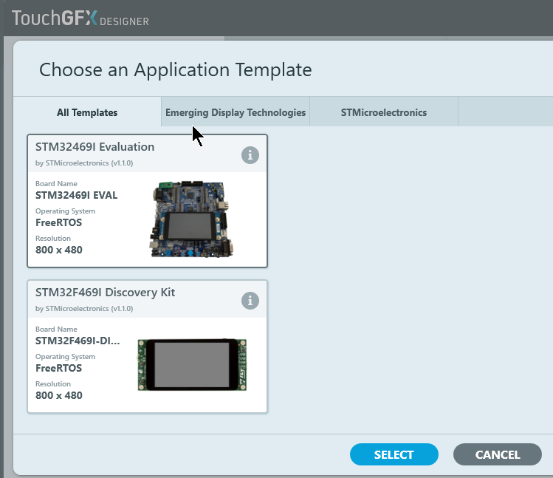Viewport: 553px width, 478px height.
Task: Click truncated board name STM32F469I-DI...
Action: click(78, 341)
